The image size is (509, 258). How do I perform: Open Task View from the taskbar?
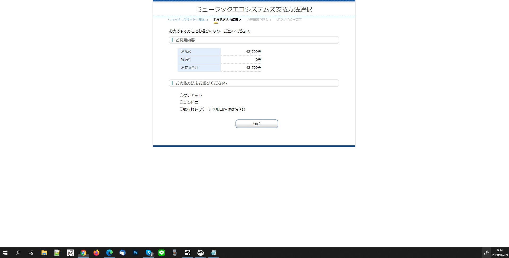(31, 253)
